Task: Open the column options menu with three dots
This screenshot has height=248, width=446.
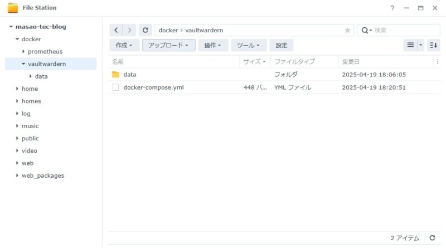Action: (438, 61)
